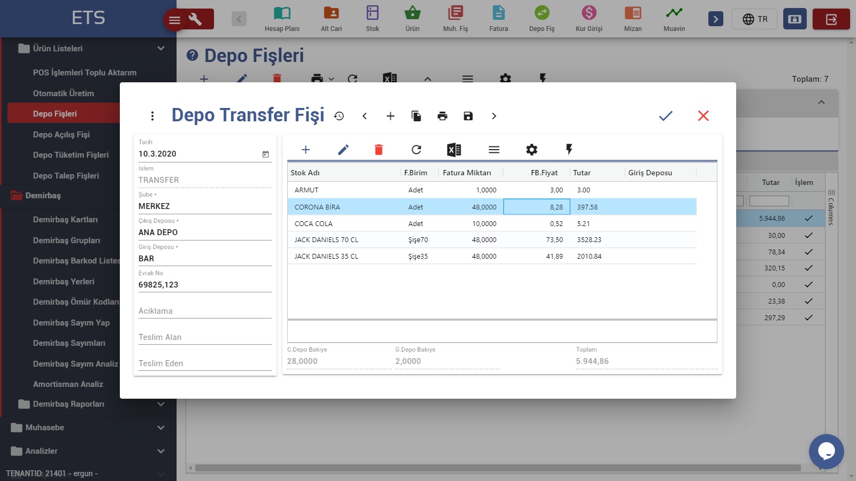
Task: Copy the current transfer document
Action: tap(416, 116)
